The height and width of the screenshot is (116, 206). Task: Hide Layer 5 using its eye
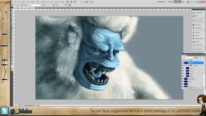[x=183, y=73]
